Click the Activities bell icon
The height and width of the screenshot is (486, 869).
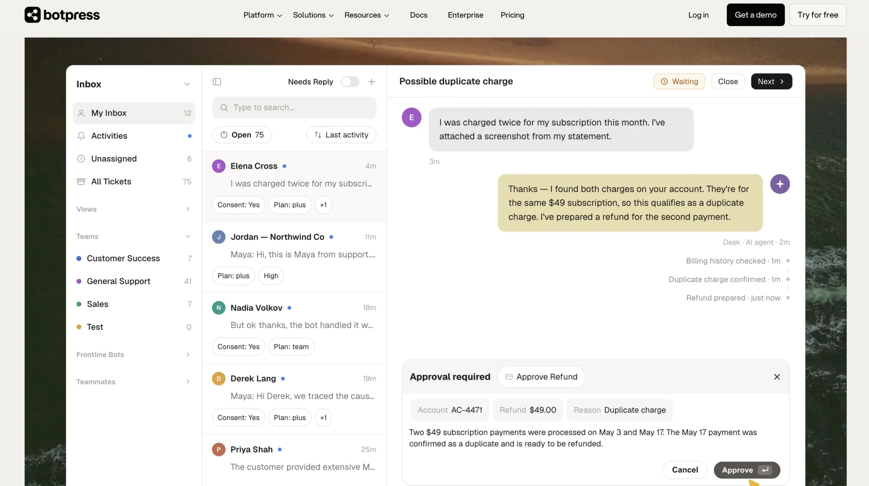pyautogui.click(x=81, y=136)
